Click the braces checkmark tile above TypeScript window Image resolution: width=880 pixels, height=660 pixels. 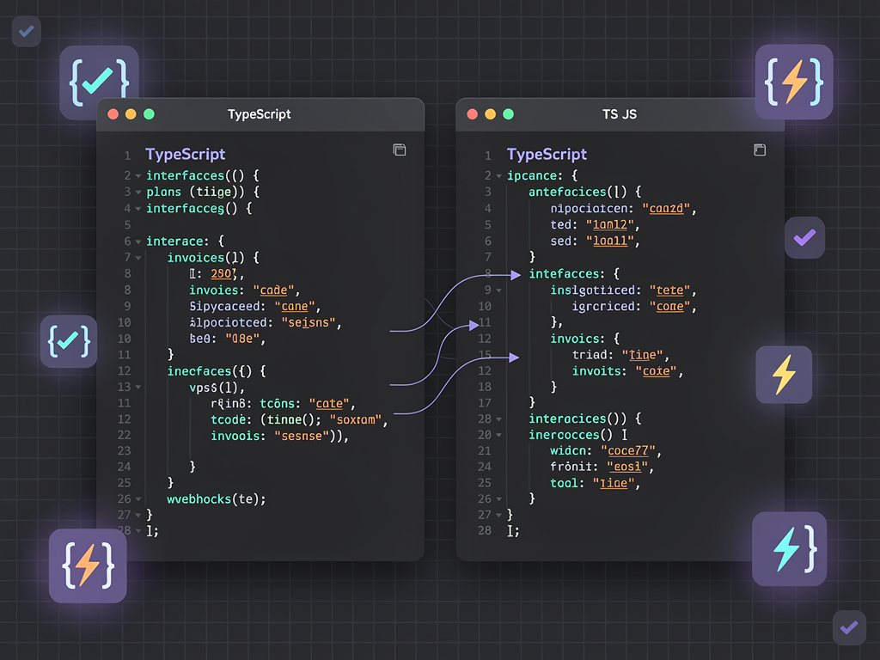click(100, 82)
